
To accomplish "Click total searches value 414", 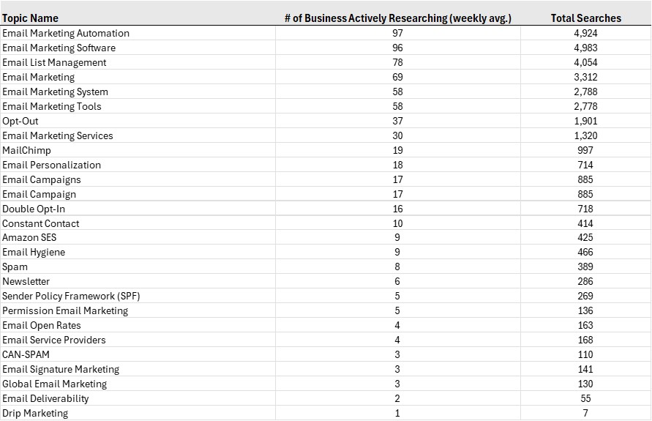I will [x=585, y=223].
